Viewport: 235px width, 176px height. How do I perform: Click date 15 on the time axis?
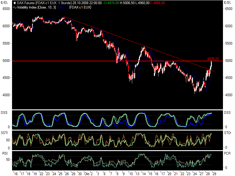point(150,174)
